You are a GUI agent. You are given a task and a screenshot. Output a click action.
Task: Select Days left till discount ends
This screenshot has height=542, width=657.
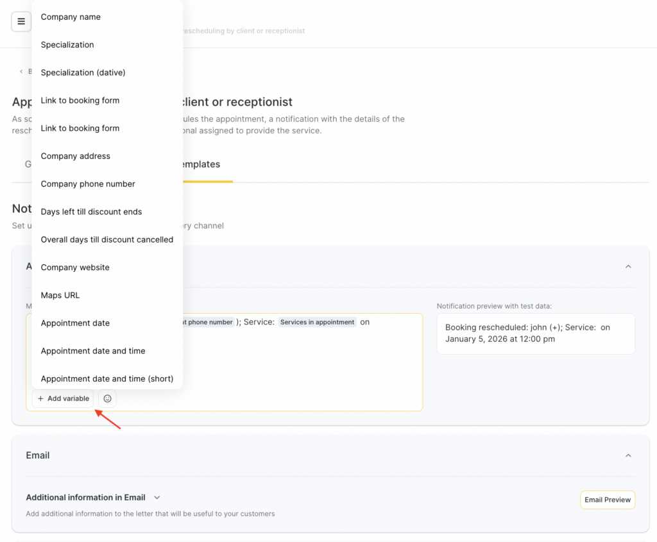click(x=91, y=212)
